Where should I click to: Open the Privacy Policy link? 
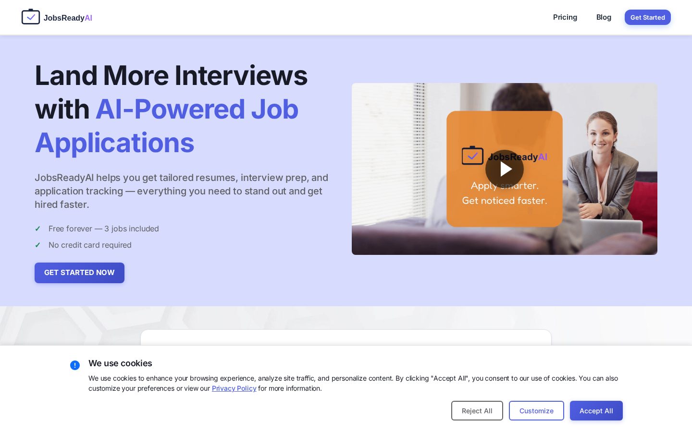pos(234,388)
